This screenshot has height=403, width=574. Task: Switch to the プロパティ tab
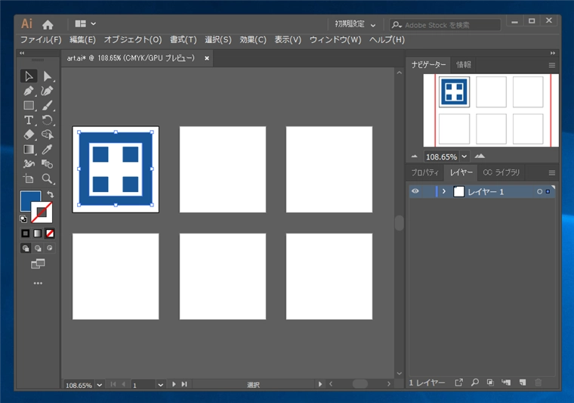(424, 172)
